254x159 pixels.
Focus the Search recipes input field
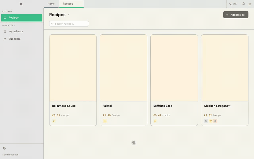(x=69, y=24)
